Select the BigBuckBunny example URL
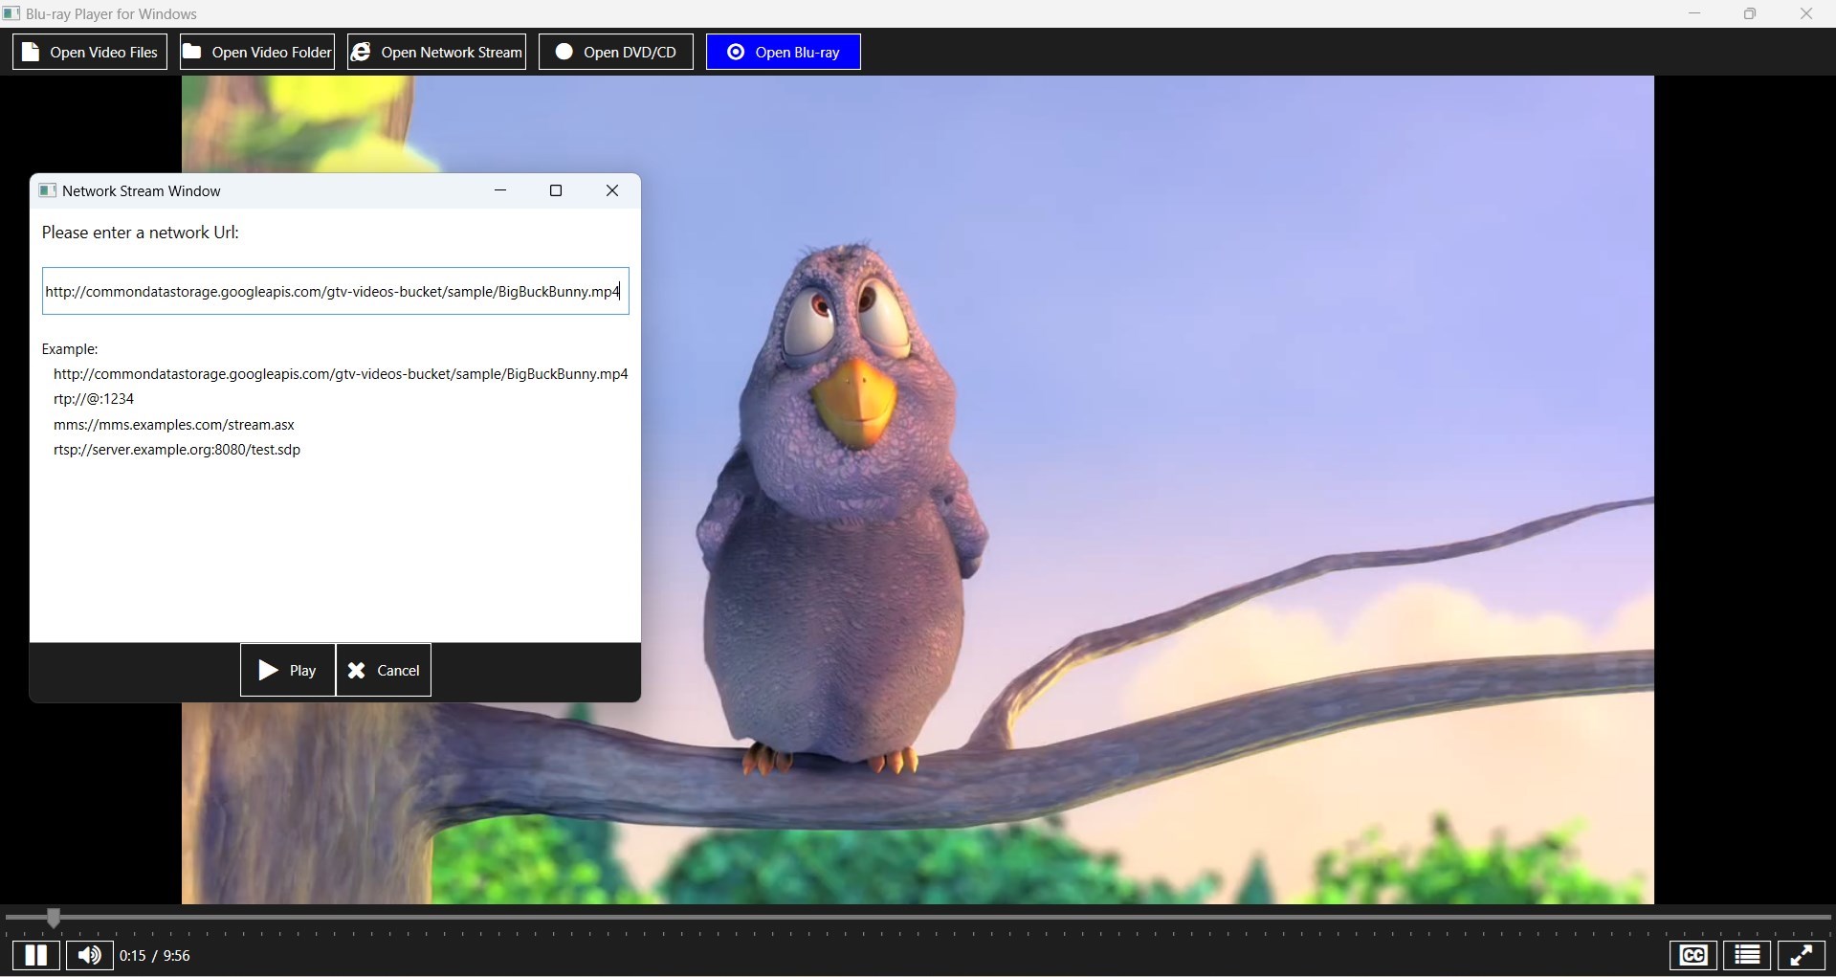Viewport: 1836px width, 977px height. [340, 373]
